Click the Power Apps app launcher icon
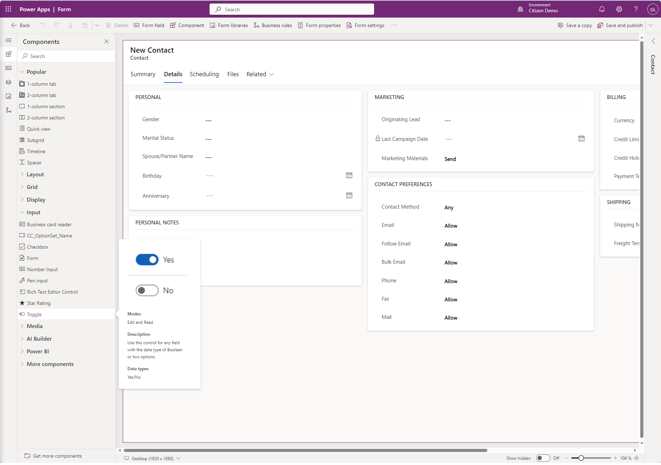The height and width of the screenshot is (465, 661). coord(8,9)
